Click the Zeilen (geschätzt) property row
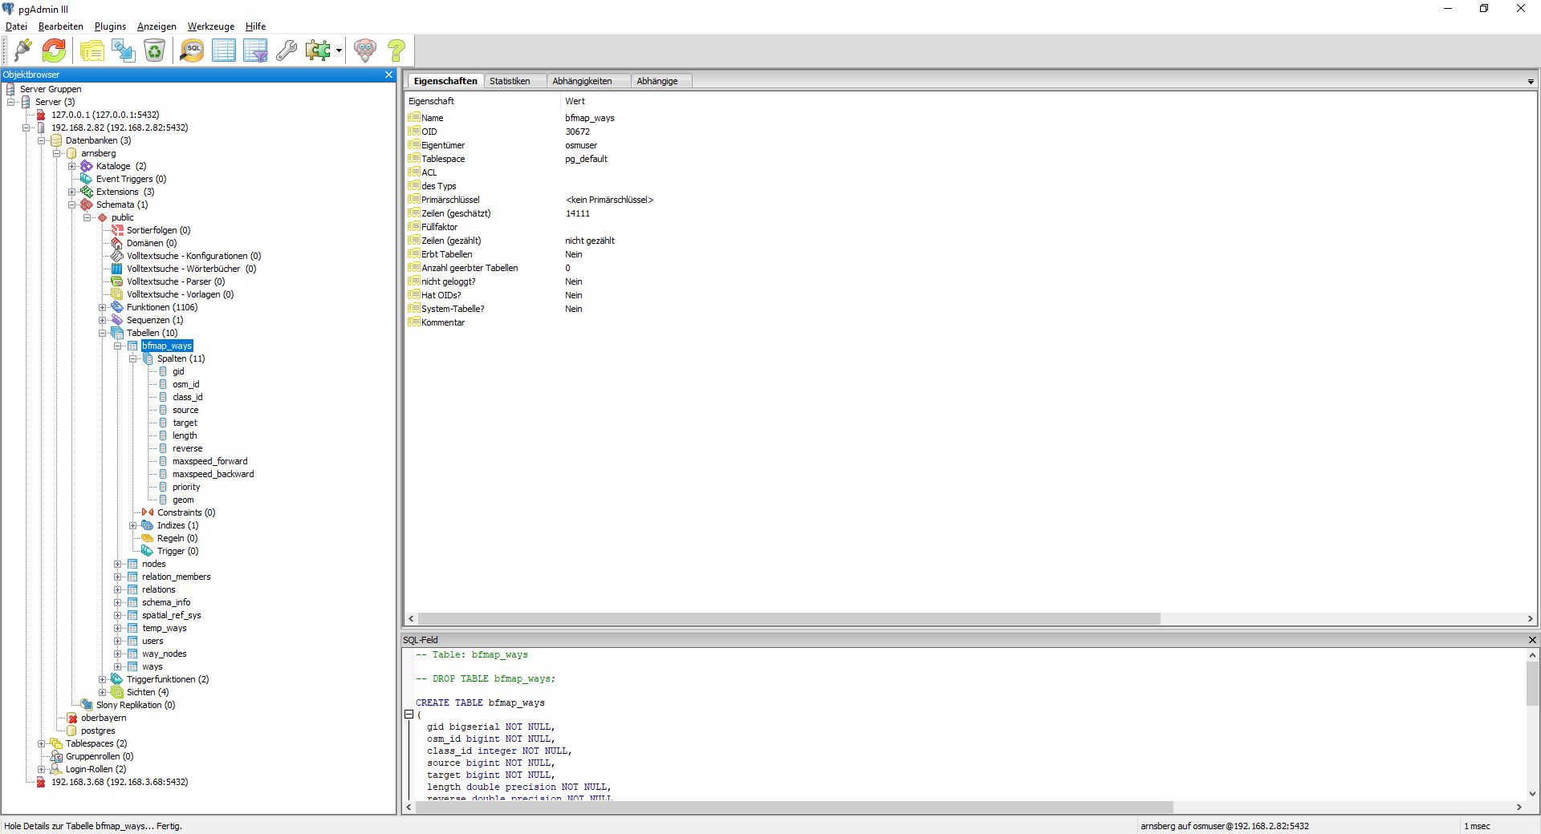1541x834 pixels. (969, 213)
